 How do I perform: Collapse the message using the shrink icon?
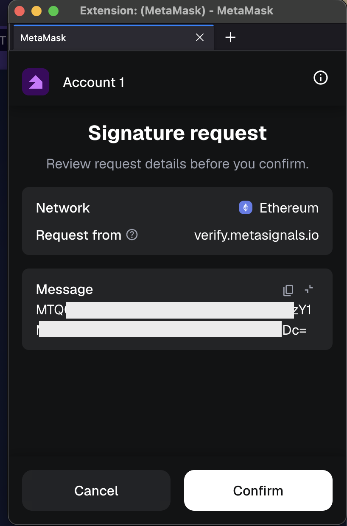309,289
